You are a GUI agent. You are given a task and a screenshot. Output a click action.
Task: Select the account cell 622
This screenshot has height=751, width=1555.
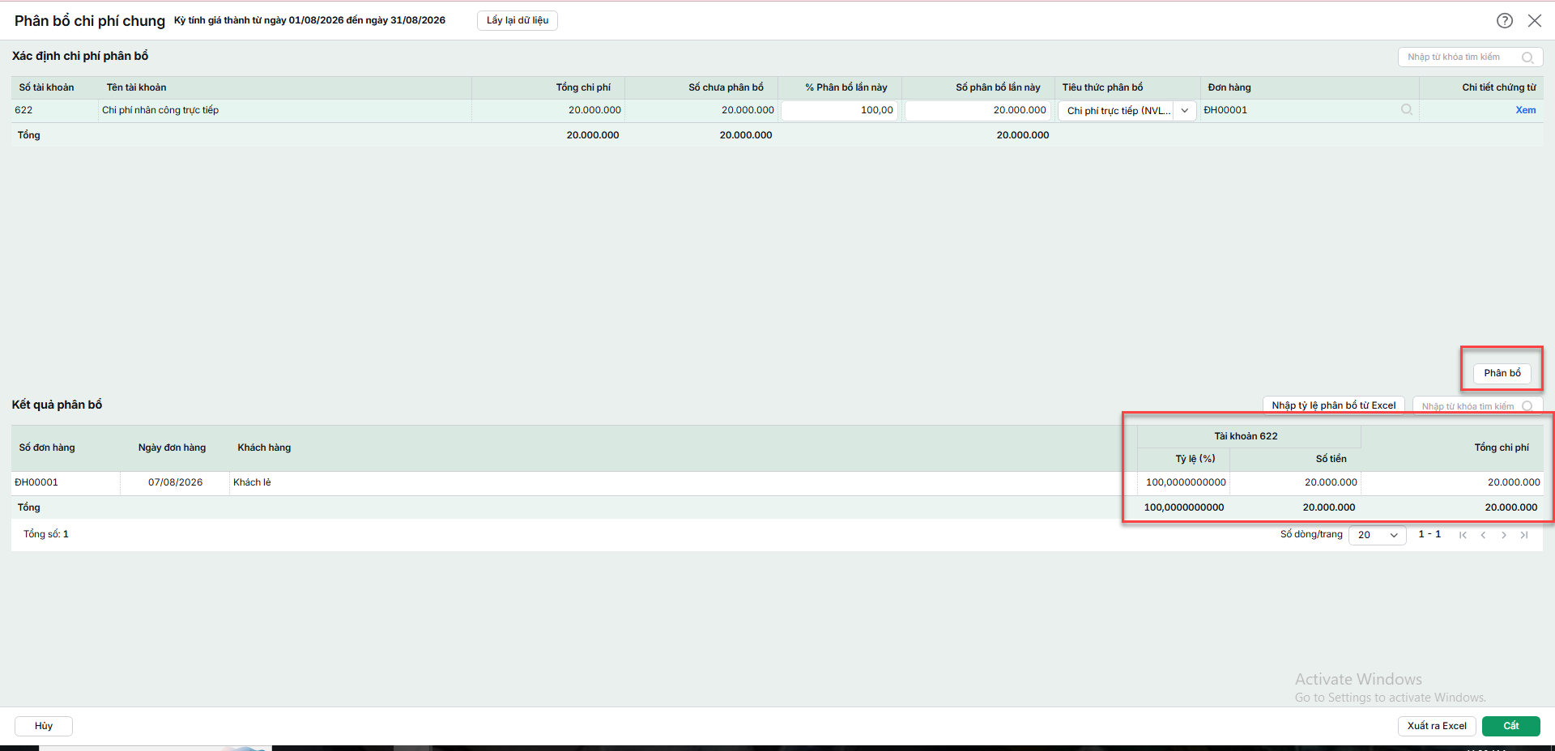(x=55, y=110)
